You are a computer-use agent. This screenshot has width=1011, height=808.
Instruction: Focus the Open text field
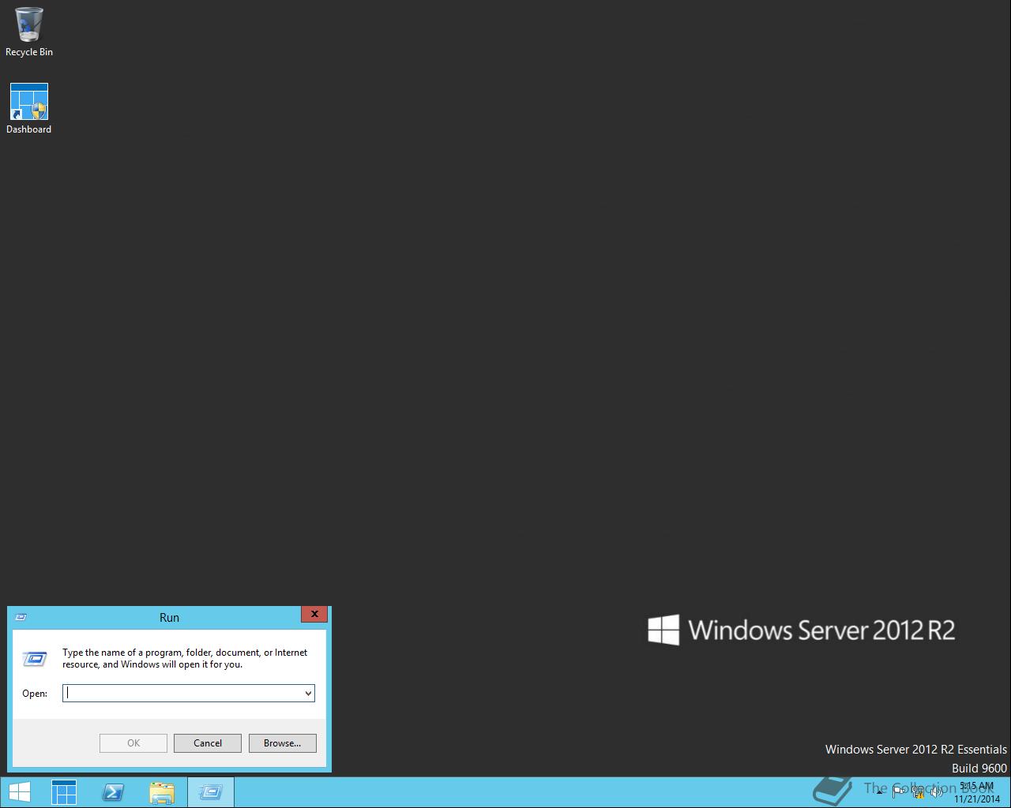coord(182,693)
